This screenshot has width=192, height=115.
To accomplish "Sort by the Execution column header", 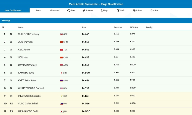I will pos(118,27).
